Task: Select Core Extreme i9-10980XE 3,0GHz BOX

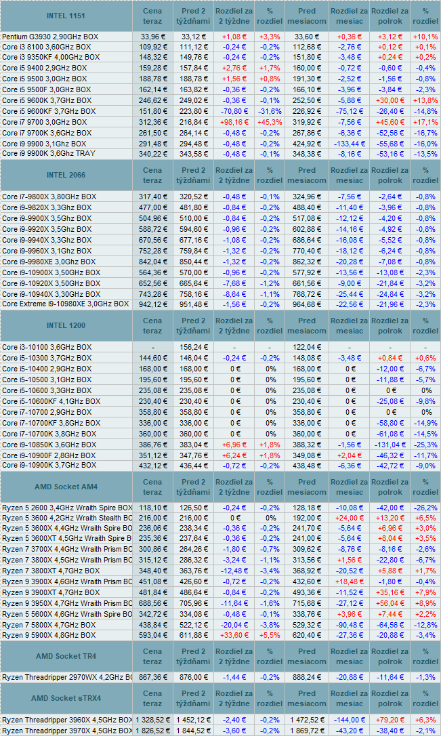Action: (x=65, y=304)
